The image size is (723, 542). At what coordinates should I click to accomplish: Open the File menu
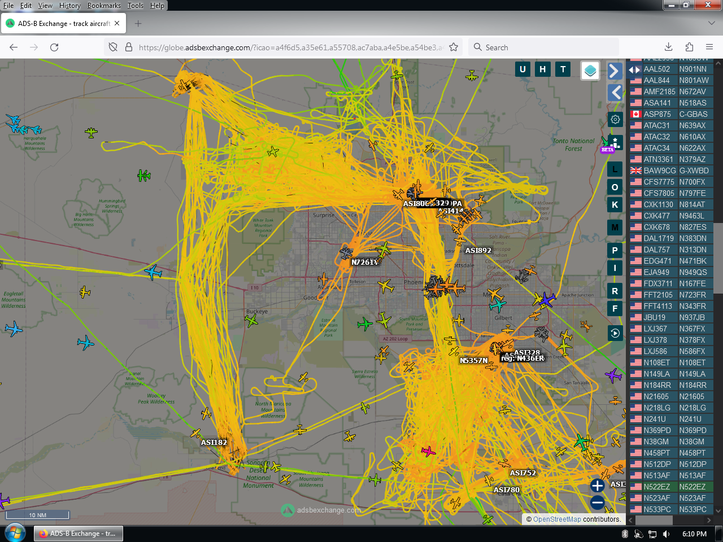pyautogui.click(x=8, y=6)
